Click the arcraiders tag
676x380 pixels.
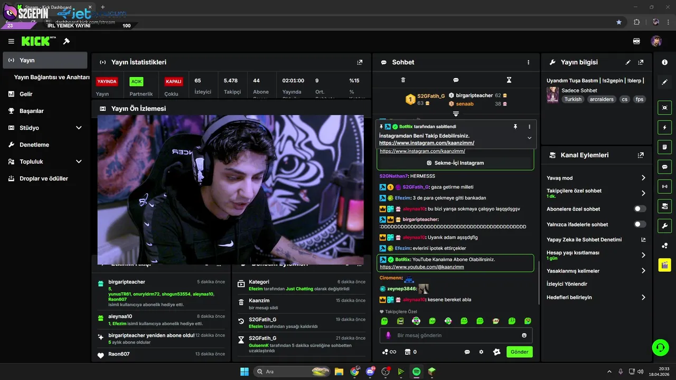coord(602,99)
